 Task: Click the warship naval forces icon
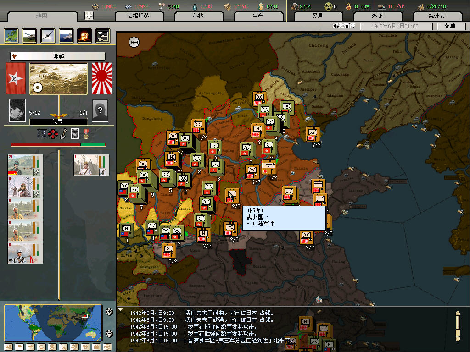click(x=66, y=36)
